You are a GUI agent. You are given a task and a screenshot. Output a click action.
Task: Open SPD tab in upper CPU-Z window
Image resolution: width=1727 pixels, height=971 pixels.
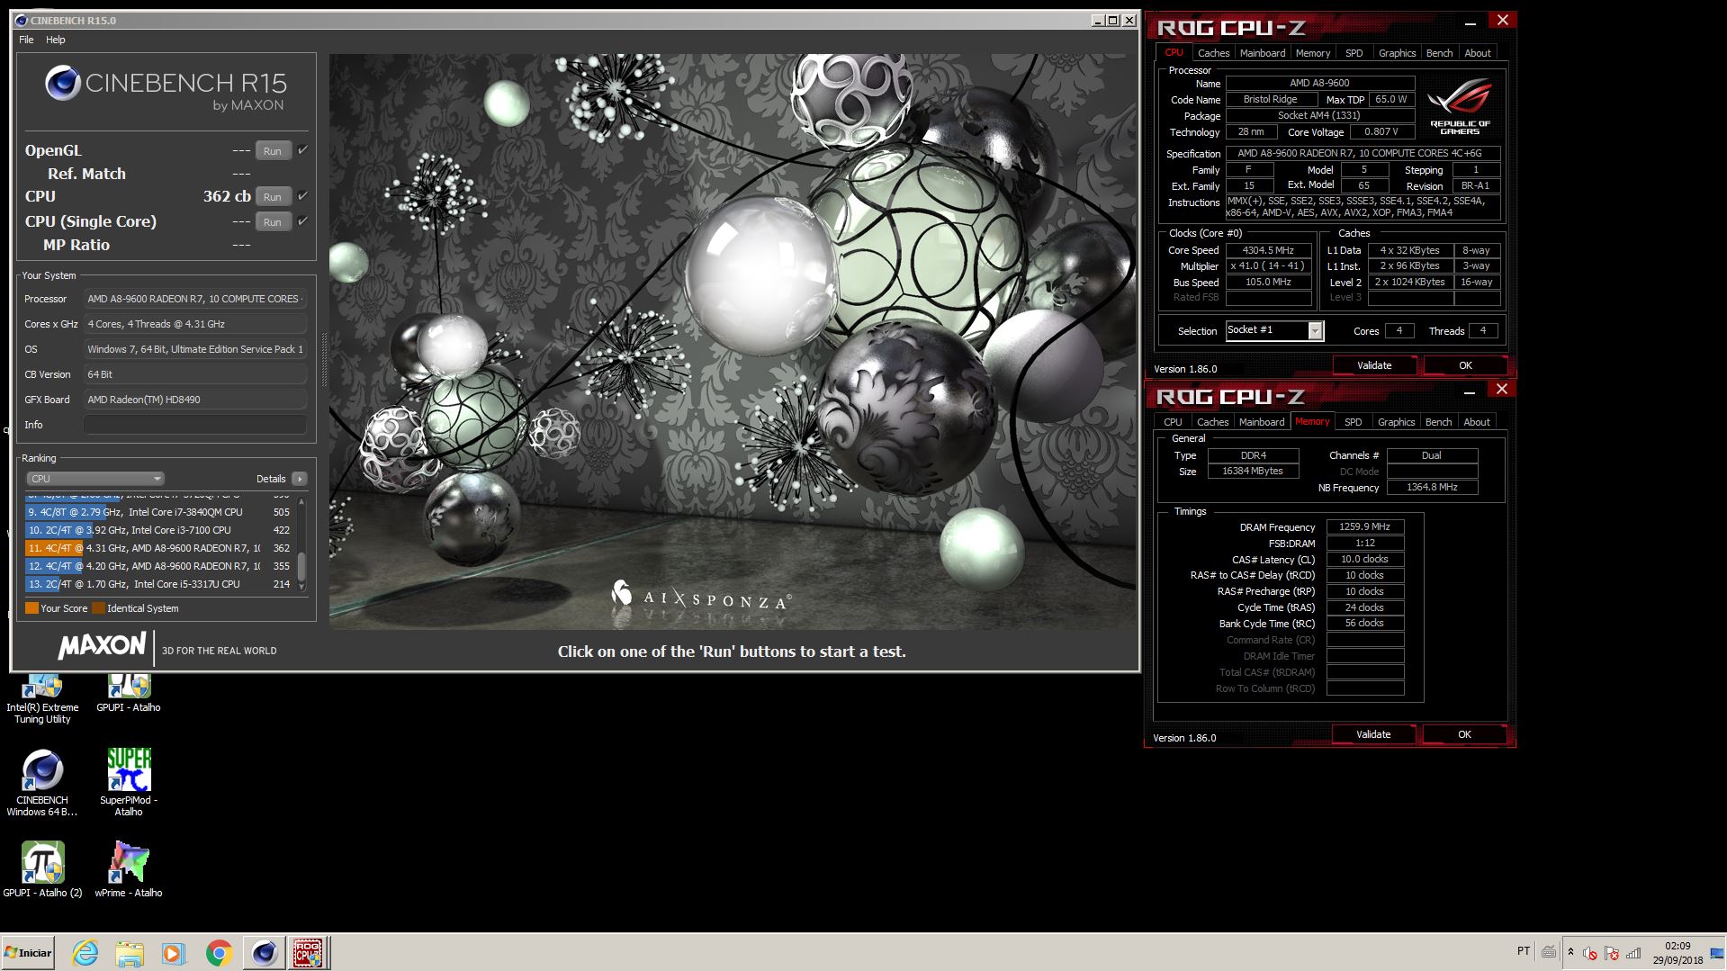tap(1354, 53)
